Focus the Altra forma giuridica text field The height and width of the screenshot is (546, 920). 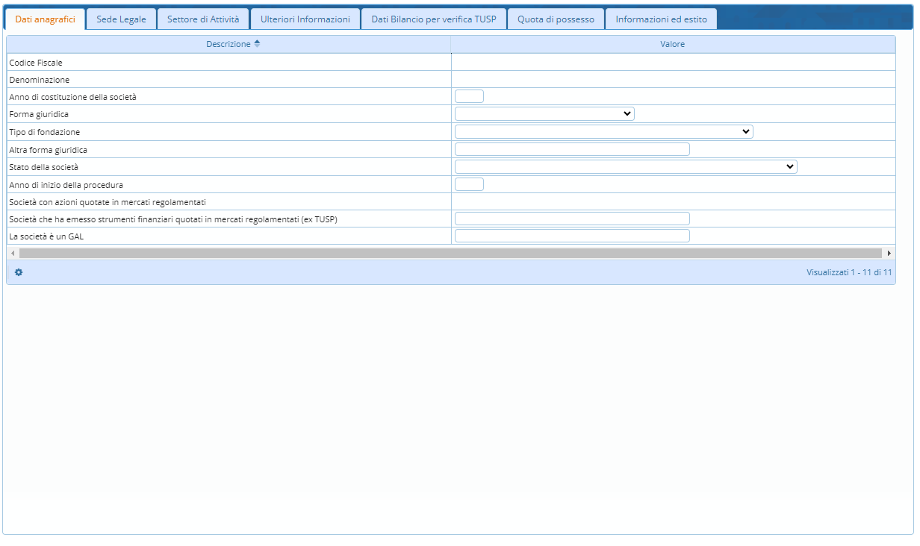pyautogui.click(x=572, y=149)
